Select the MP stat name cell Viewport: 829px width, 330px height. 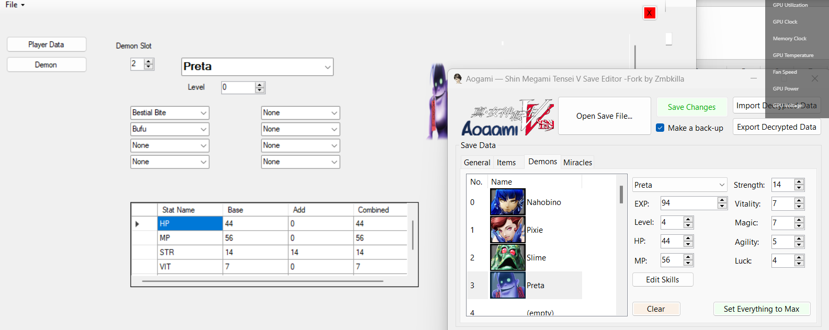pos(190,238)
